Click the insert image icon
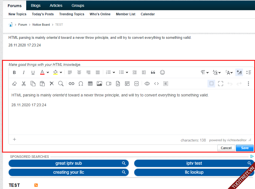255x189 pixels. click(x=99, y=84)
